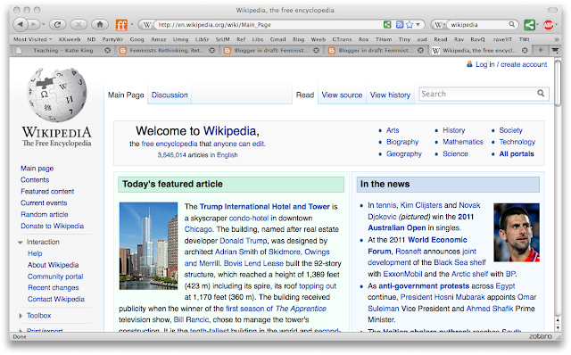Click the Wikipedia favicon in the address bar
This screenshot has width=571, height=355.
coord(147,25)
